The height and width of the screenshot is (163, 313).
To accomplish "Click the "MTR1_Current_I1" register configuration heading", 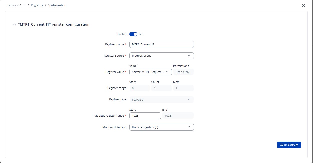I will click(x=54, y=24).
